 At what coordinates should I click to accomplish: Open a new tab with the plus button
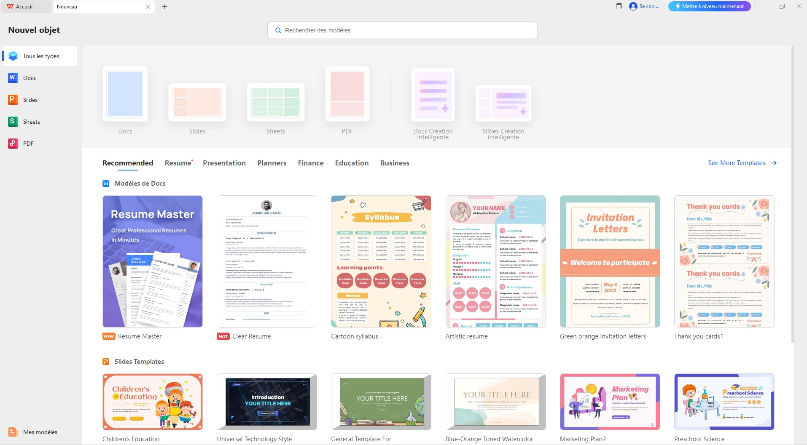(165, 6)
